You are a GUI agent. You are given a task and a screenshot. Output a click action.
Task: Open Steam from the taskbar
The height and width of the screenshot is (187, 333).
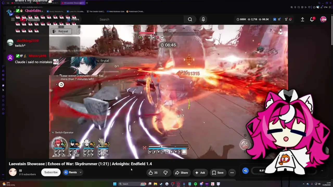click(161, 184)
